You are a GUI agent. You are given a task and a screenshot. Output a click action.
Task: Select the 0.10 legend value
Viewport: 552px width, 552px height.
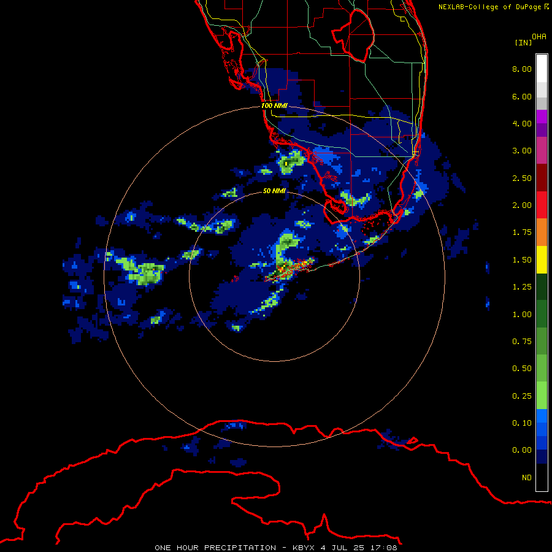pos(522,423)
